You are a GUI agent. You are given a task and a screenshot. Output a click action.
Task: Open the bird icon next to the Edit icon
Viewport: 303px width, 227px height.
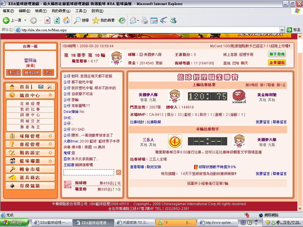click(x=163, y=20)
